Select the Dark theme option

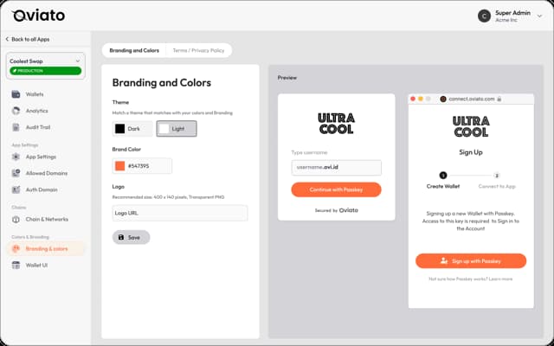point(132,129)
